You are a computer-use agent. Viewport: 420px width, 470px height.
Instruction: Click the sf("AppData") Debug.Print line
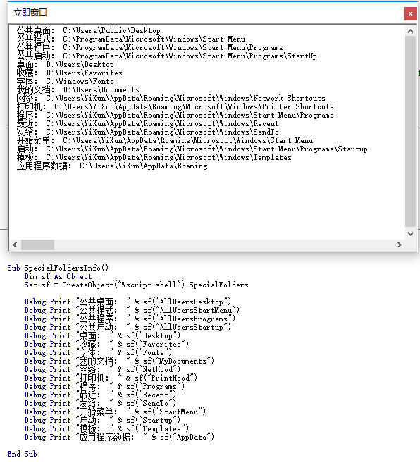point(119,437)
